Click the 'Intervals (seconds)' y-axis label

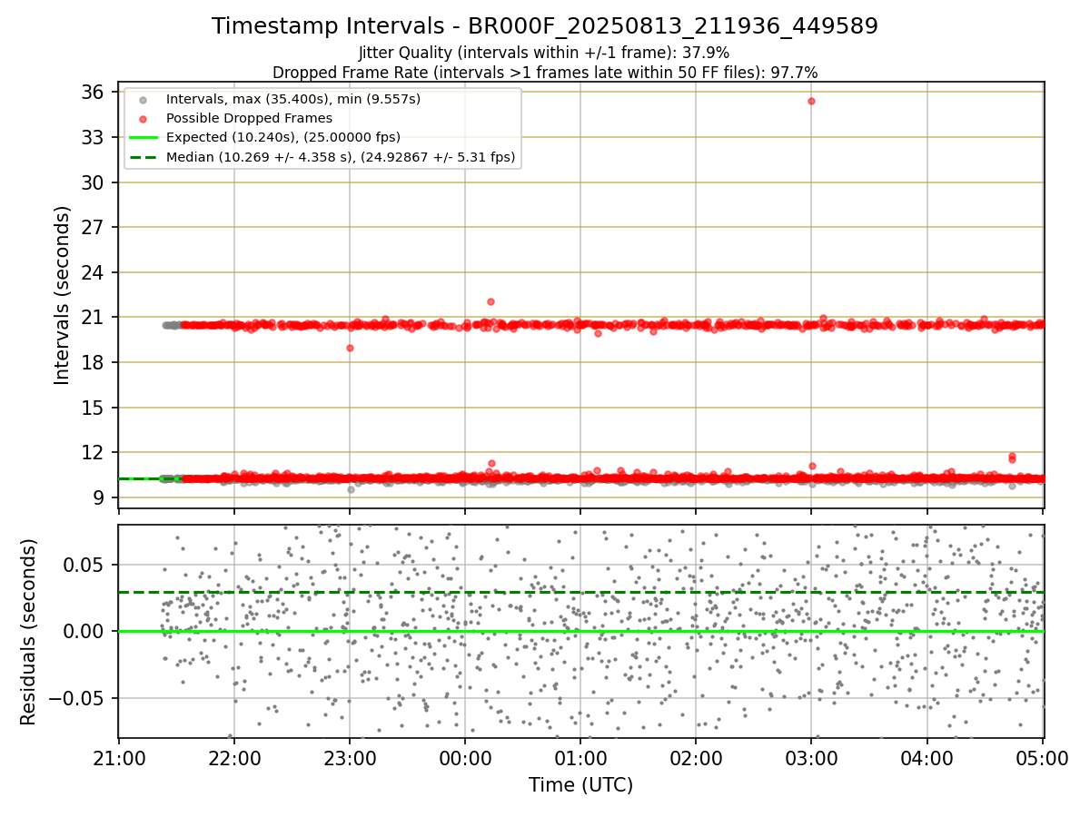pyautogui.click(x=62, y=295)
